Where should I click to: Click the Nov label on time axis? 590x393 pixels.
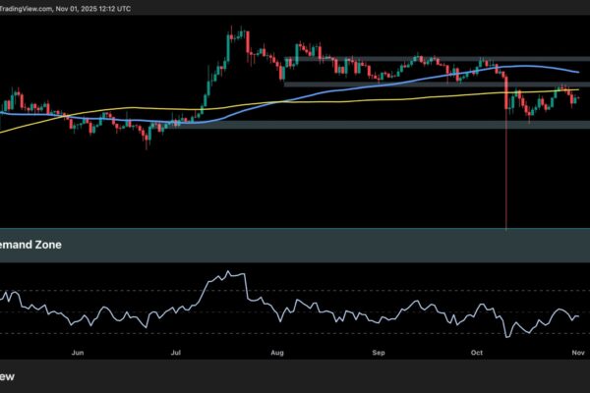tap(578, 351)
